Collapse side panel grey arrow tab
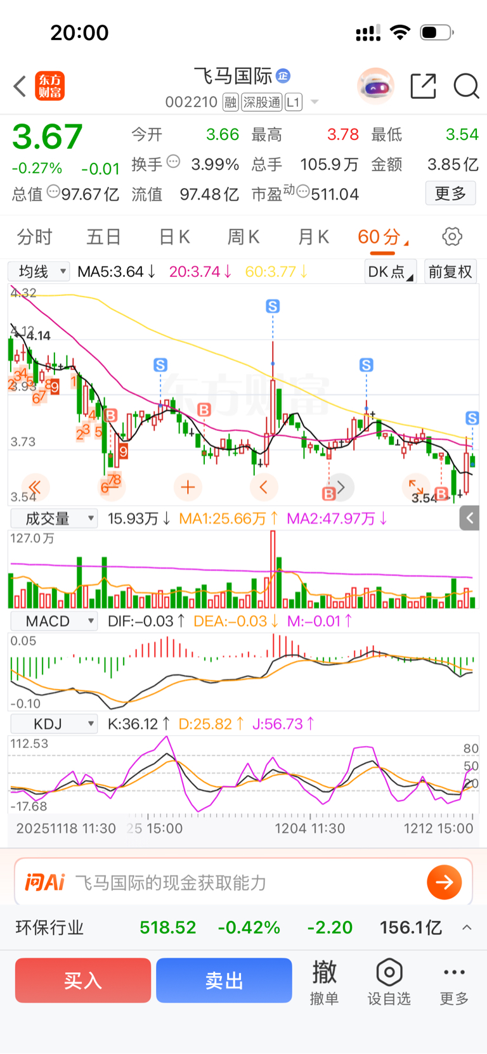 [469, 518]
